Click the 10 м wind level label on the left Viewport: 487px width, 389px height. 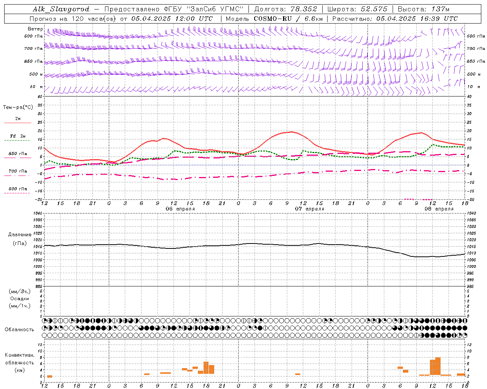point(37,87)
